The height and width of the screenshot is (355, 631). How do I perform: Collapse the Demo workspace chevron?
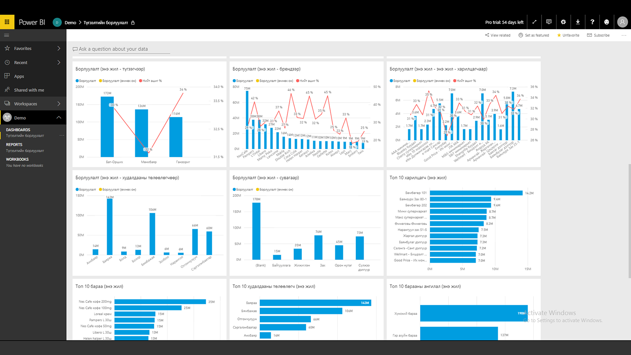click(x=59, y=118)
